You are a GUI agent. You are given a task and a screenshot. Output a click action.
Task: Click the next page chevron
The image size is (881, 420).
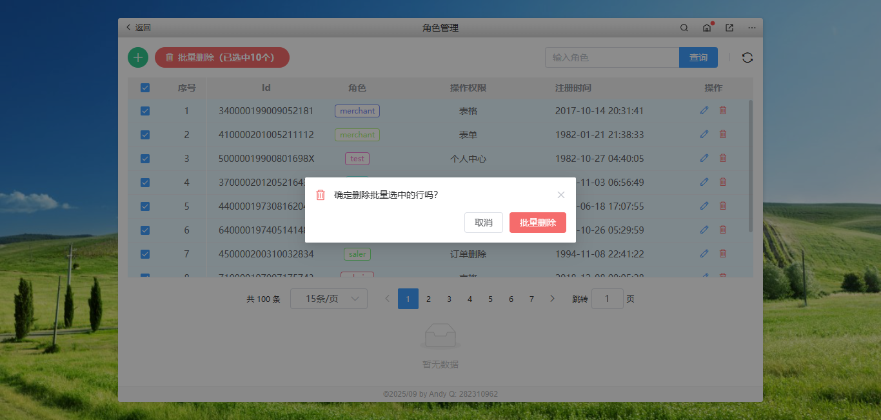(x=552, y=299)
